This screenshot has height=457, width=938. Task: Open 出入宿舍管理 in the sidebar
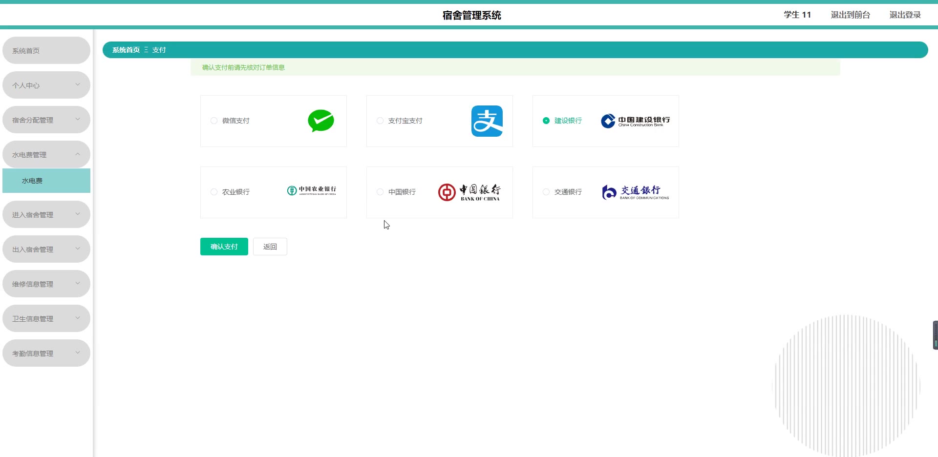click(x=46, y=249)
